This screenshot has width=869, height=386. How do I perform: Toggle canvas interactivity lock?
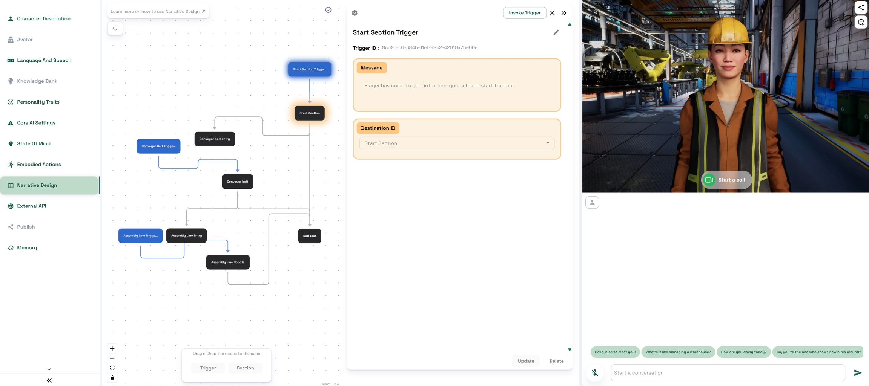112,377
